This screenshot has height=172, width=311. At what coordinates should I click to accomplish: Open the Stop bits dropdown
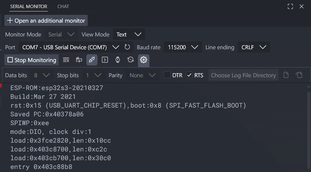pos(94,75)
